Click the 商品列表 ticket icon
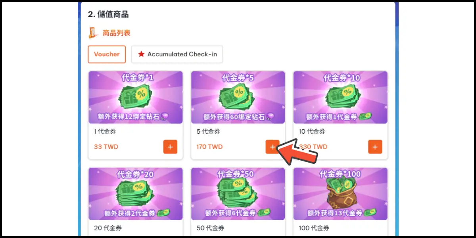The height and width of the screenshot is (238, 476). point(93,33)
